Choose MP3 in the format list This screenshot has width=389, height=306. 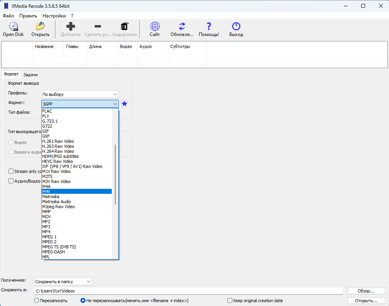(77, 227)
